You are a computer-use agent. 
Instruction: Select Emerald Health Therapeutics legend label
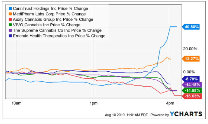(59, 36)
